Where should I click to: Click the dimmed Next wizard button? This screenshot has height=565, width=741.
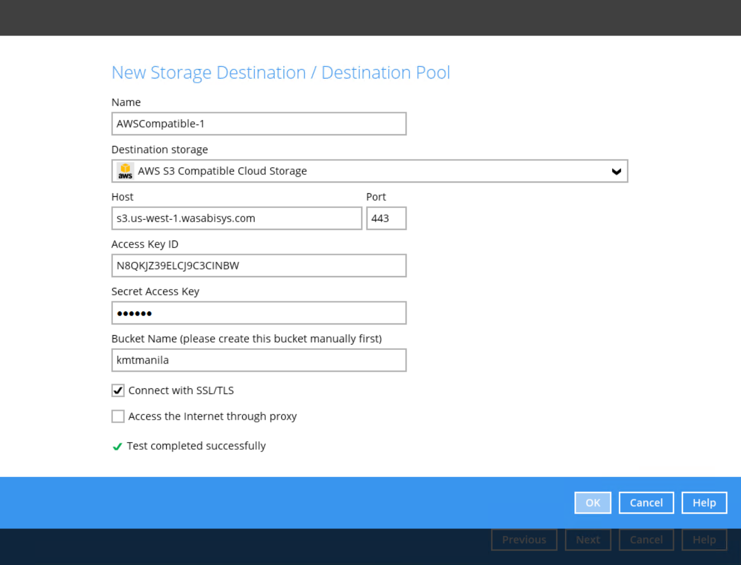tap(587, 540)
